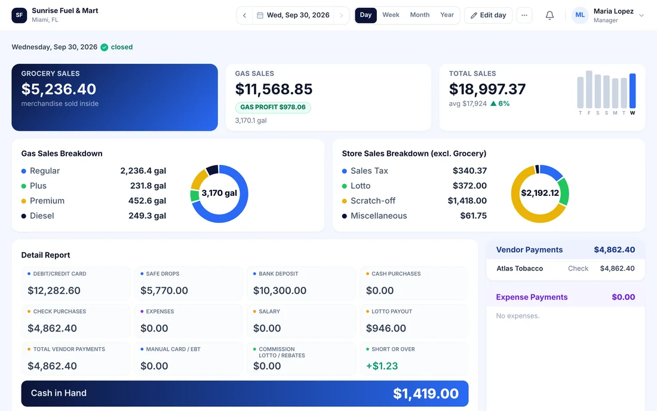Click the GAS PROFIT $978.06 badge
The height and width of the screenshot is (411, 657).
[x=273, y=108]
